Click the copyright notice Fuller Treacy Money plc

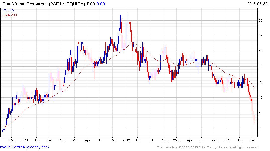(208, 147)
